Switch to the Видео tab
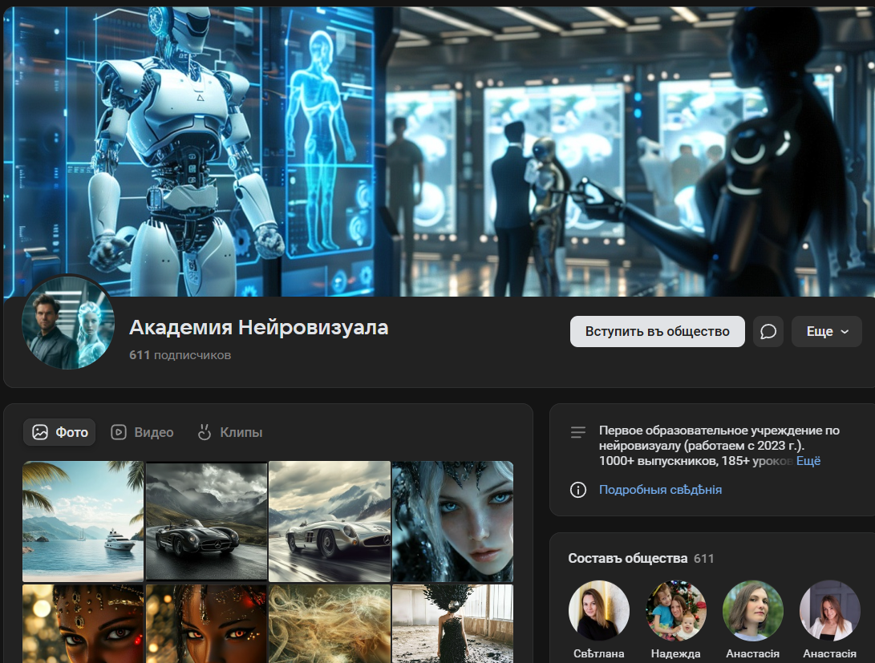Screen dimensions: 875x663 (x=152, y=431)
